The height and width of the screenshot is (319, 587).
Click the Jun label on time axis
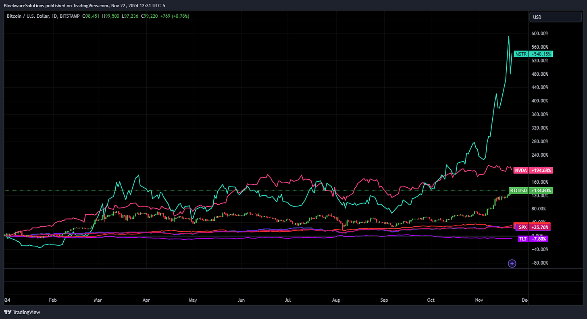coord(241,300)
